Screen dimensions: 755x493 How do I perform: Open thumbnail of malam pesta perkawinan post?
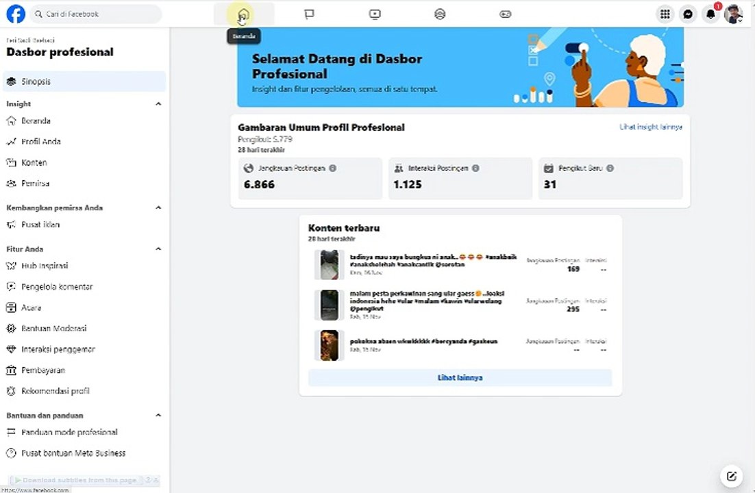(330, 305)
